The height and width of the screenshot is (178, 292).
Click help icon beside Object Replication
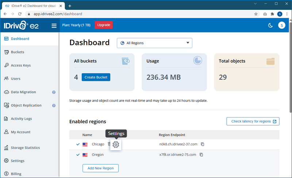[x=54, y=105]
